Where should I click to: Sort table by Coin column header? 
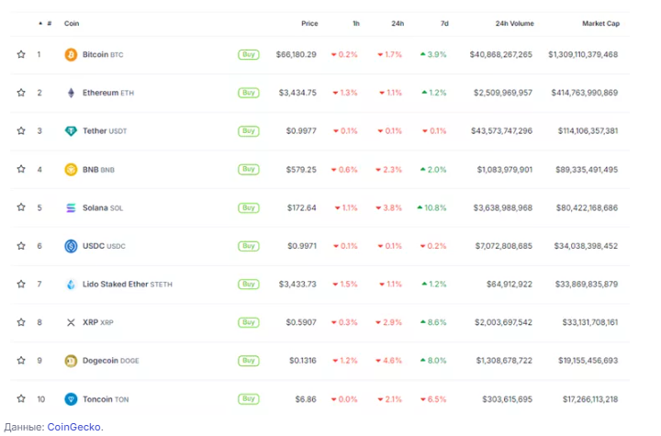[72, 24]
